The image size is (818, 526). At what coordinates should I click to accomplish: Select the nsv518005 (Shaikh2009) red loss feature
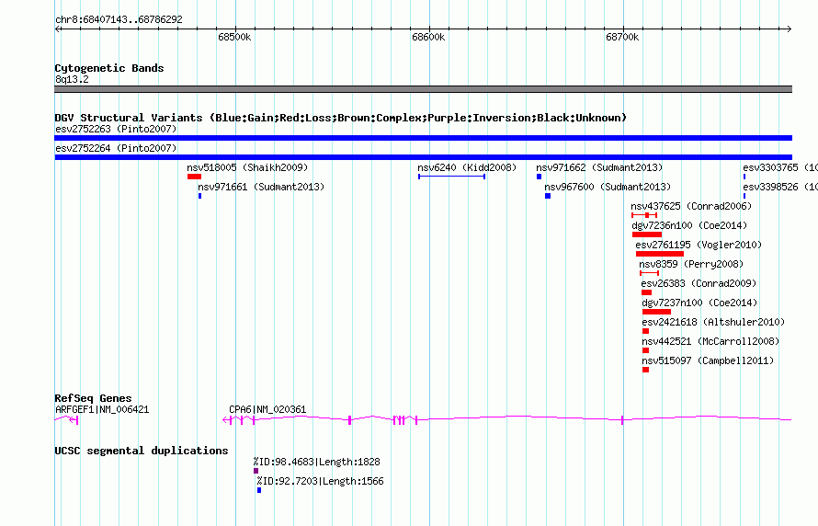pyautogui.click(x=194, y=177)
